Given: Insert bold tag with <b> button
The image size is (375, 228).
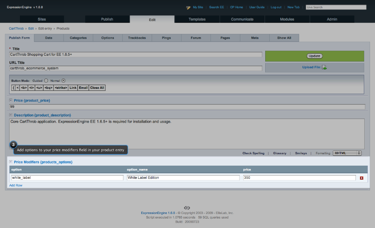Looking at the screenshot, I should click(24, 88).
